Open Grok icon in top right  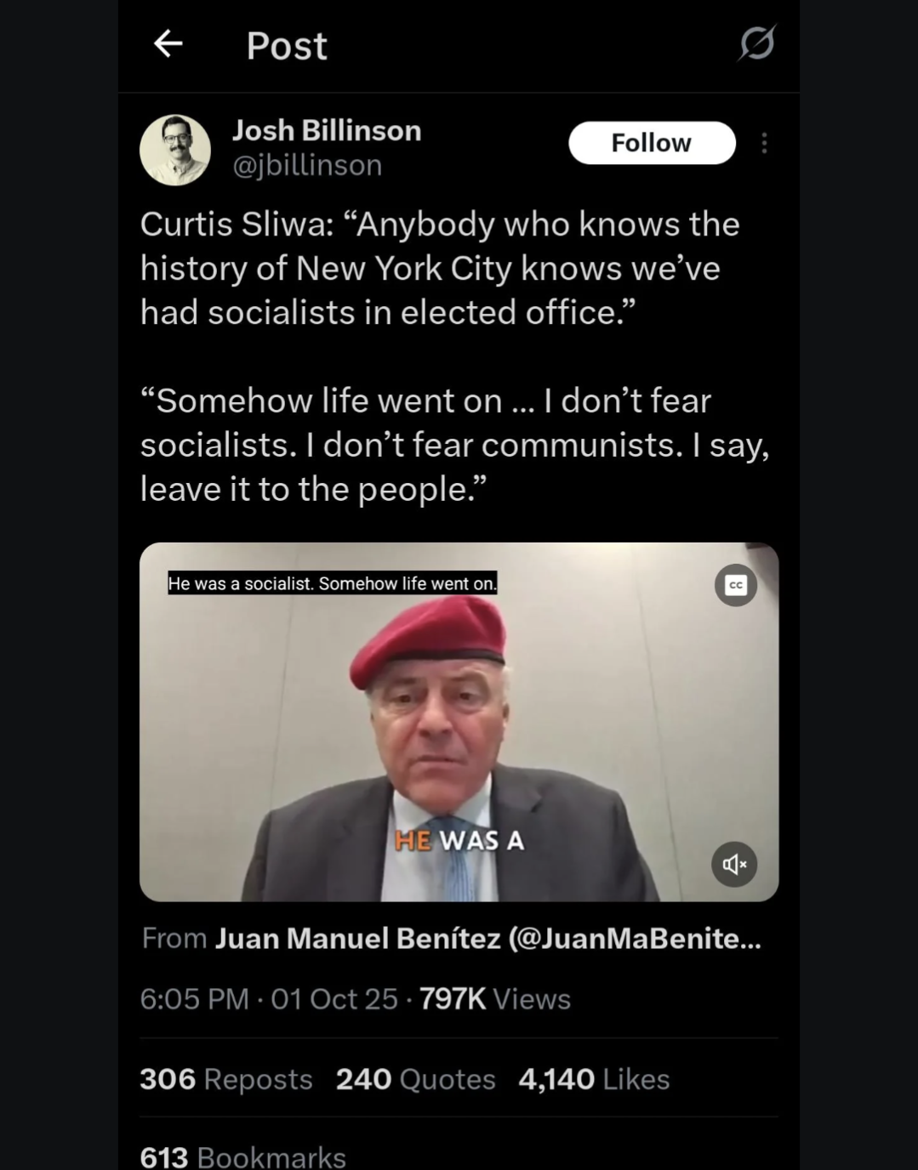(756, 43)
